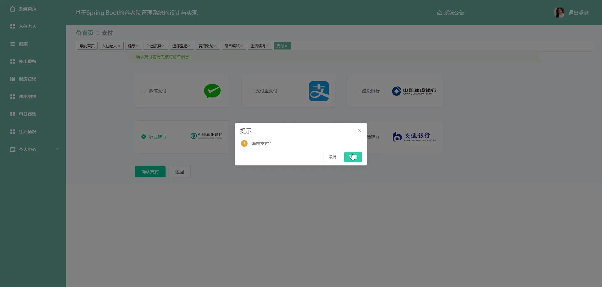602x287 pixels.
Task: Click the grid icon beside 生活情况
Action: tap(13, 132)
